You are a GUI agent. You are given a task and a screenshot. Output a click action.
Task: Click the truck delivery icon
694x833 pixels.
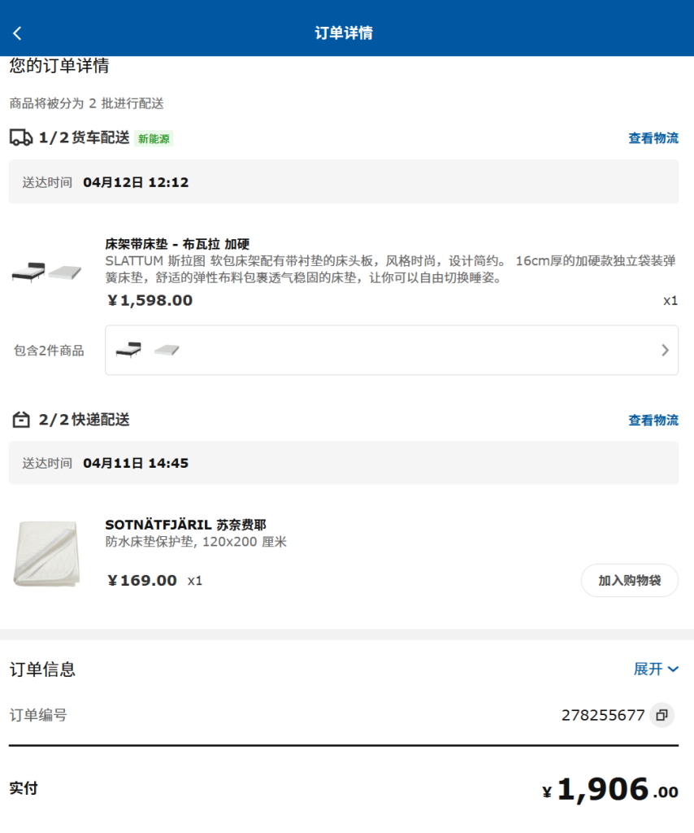click(x=21, y=137)
